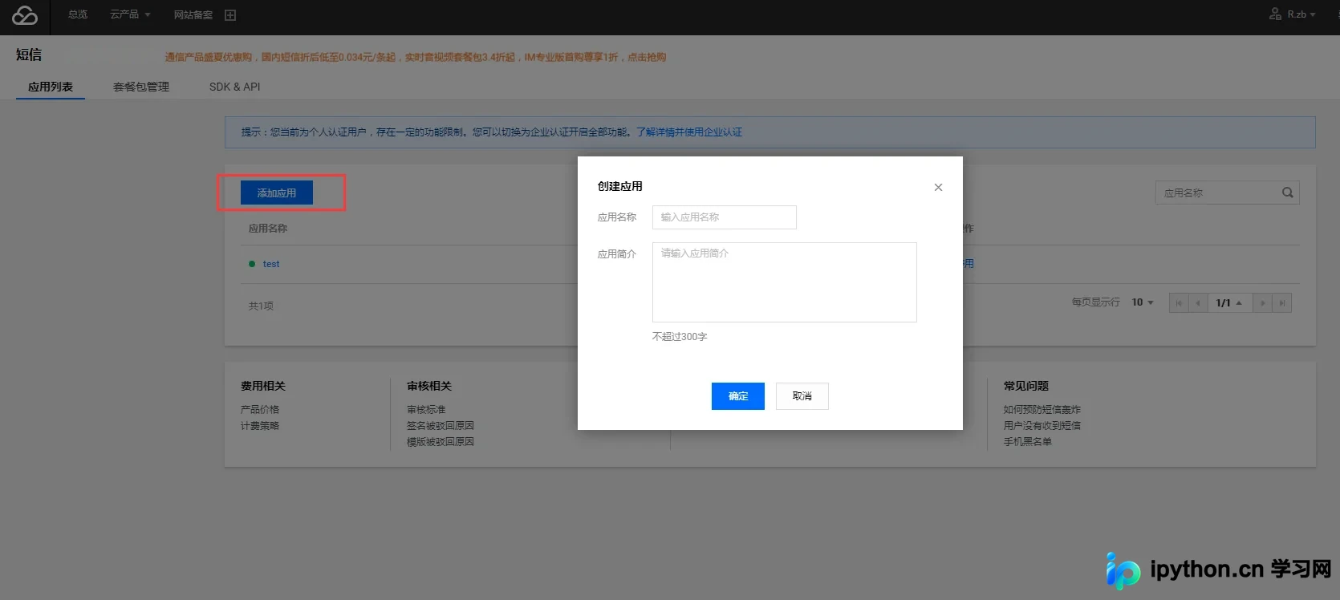Go to the previous page of the list
1340x600 pixels.
1198,303
